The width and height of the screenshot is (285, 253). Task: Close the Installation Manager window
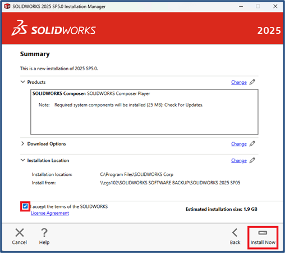coord(275,6)
